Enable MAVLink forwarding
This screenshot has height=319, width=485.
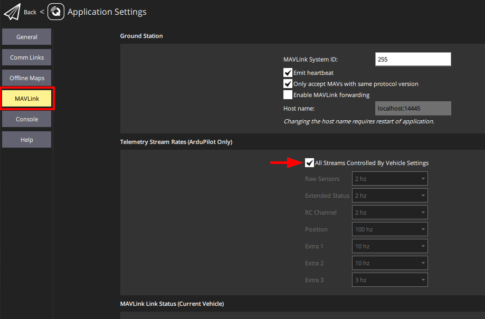288,95
